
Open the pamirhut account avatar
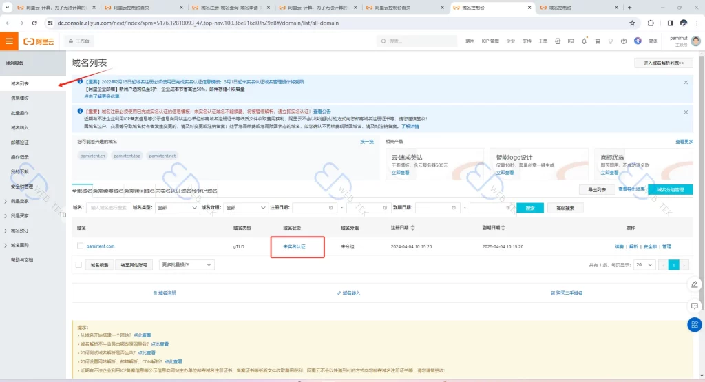click(x=696, y=41)
